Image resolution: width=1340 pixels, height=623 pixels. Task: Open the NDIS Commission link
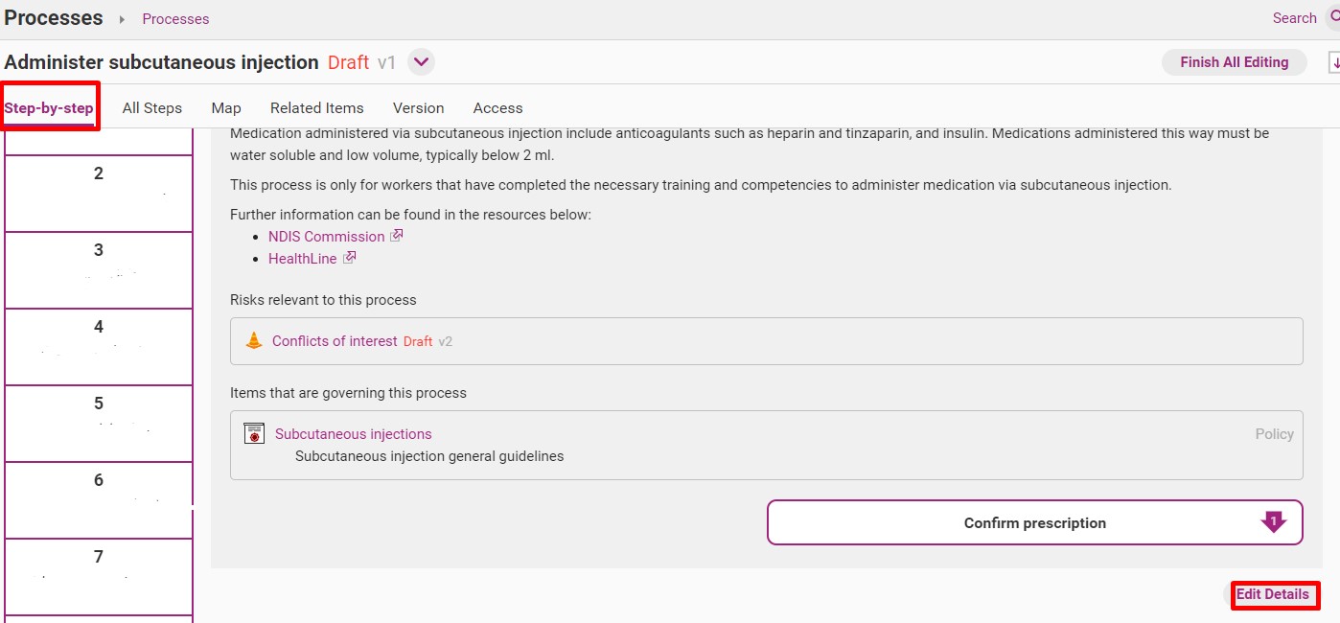327,236
